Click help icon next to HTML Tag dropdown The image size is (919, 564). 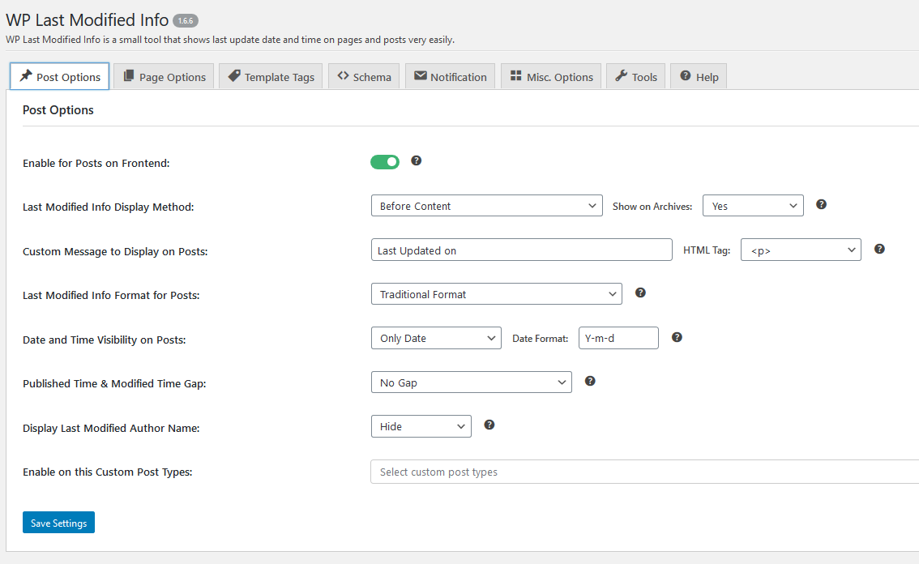click(x=879, y=249)
